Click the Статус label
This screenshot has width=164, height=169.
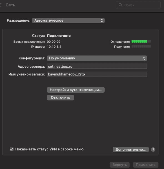39,36
